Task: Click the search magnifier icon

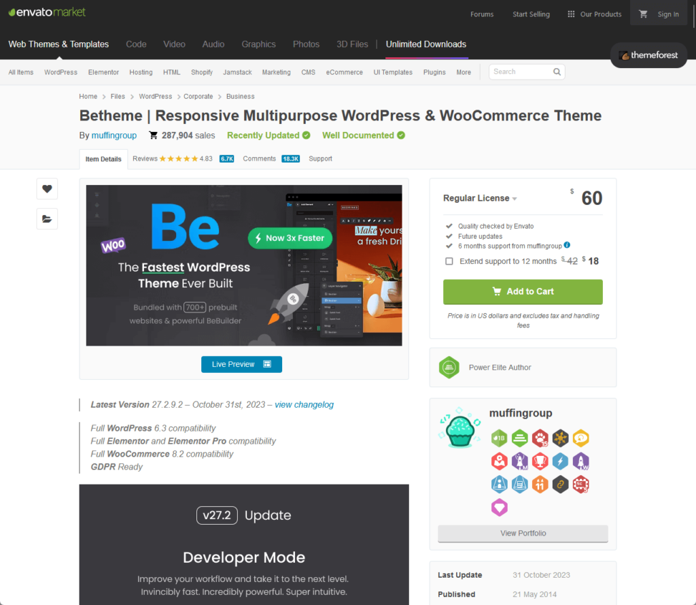Action: pyautogui.click(x=557, y=71)
